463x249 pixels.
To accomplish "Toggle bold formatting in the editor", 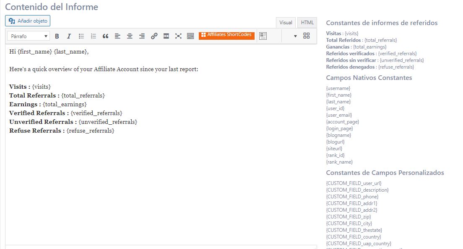I will (x=57, y=36).
